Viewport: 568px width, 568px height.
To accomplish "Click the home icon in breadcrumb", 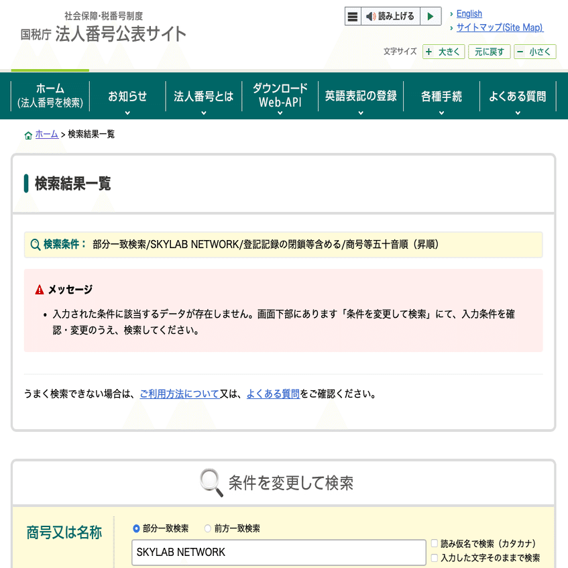I will coord(28,135).
